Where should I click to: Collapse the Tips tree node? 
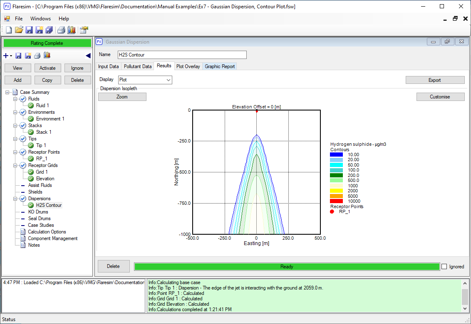[x=15, y=139]
